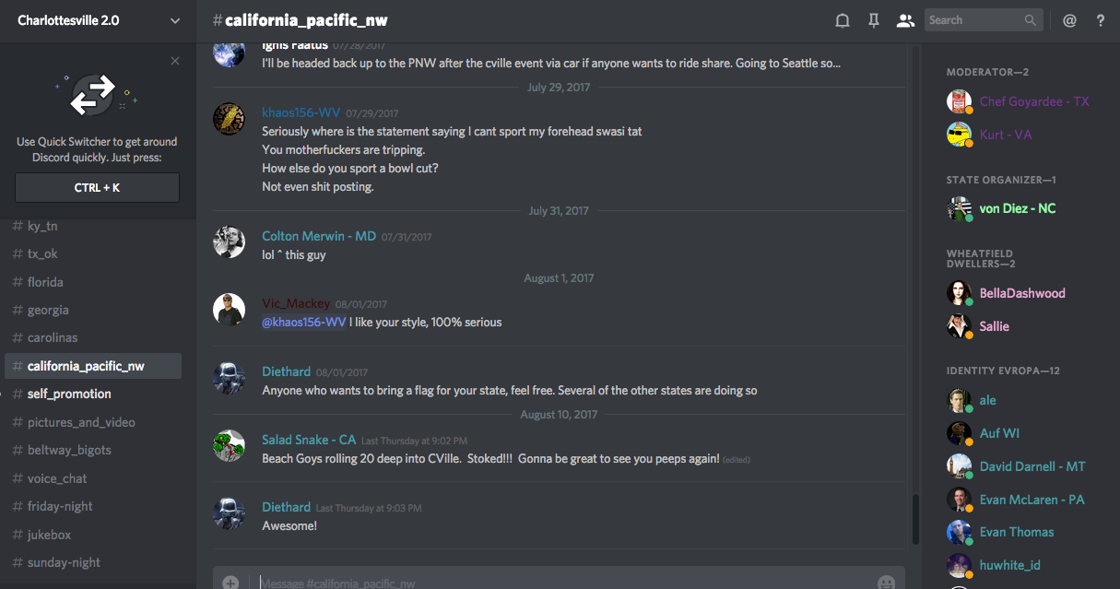
Task: Open notification settings bell icon
Action: (x=842, y=20)
